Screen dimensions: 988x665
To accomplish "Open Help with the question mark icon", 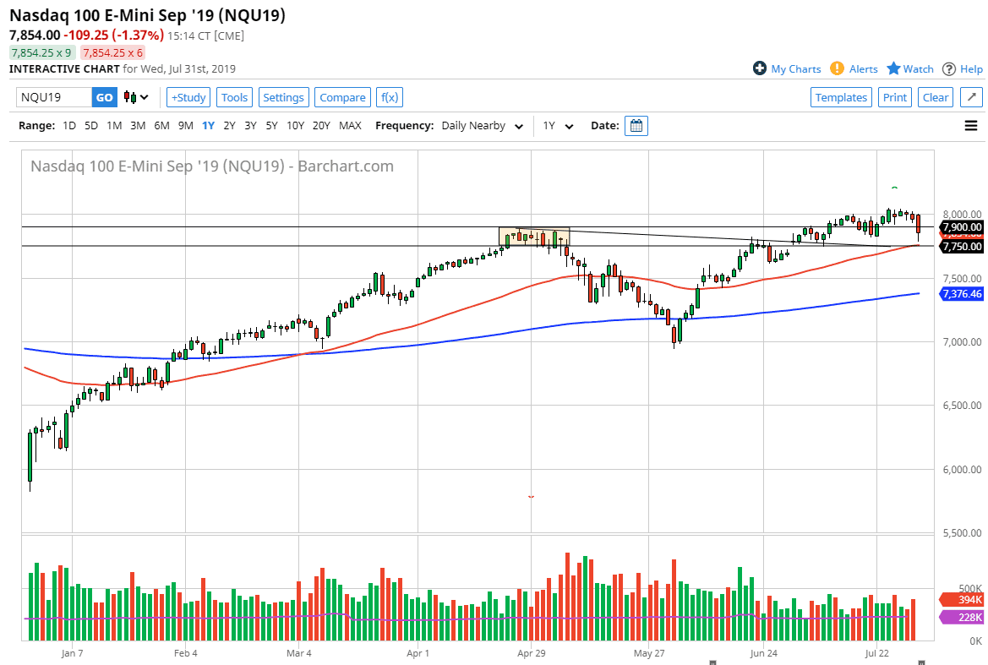I will coord(949,68).
